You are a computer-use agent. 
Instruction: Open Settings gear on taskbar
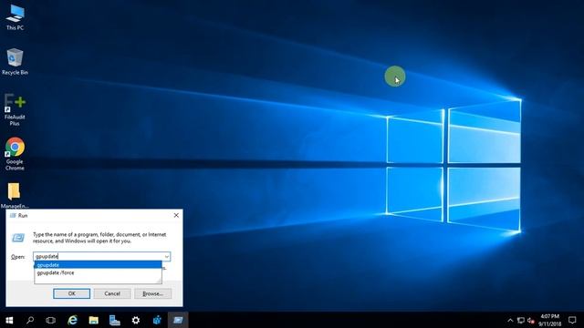tap(136, 320)
